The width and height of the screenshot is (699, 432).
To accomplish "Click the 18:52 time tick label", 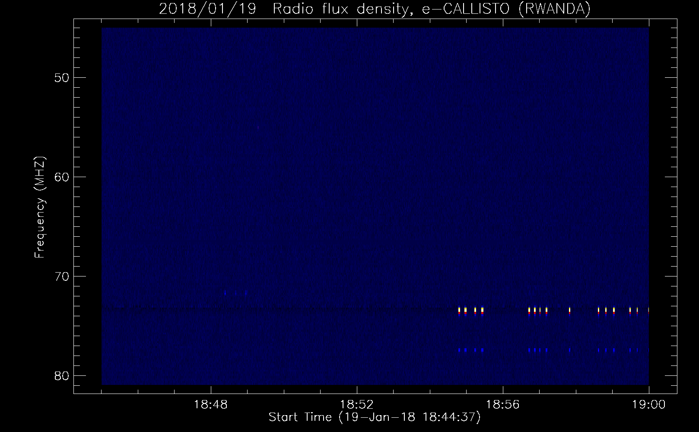I will point(357,405).
